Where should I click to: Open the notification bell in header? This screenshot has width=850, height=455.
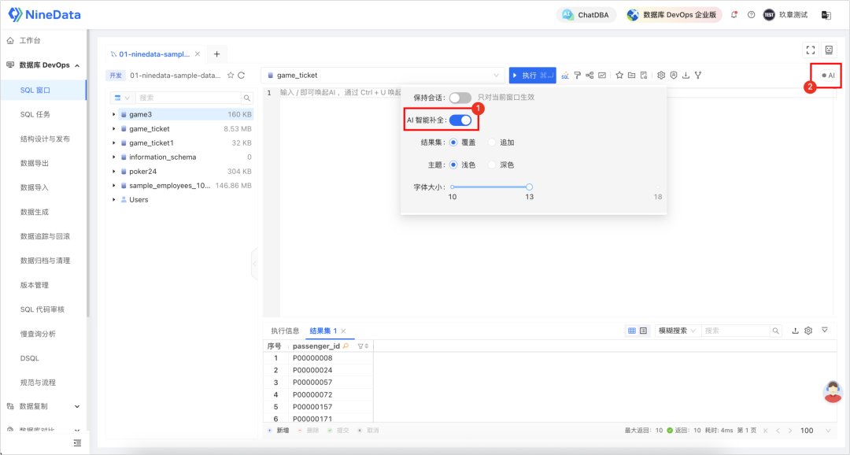pyautogui.click(x=734, y=15)
